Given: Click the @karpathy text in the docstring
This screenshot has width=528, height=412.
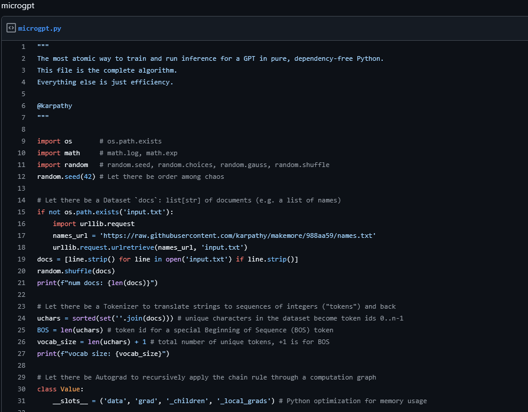Looking at the screenshot, I should point(54,106).
